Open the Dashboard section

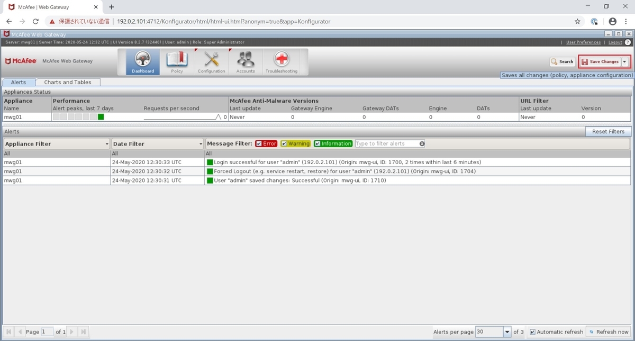pyautogui.click(x=143, y=62)
